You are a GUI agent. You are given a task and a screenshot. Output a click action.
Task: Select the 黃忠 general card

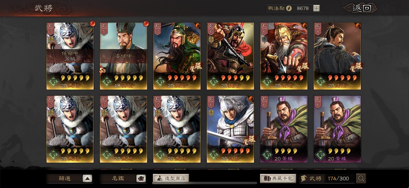[x=284, y=56]
